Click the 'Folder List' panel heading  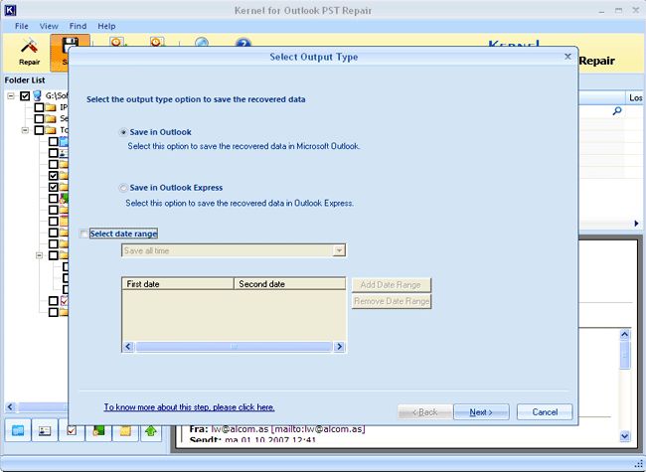click(x=25, y=79)
